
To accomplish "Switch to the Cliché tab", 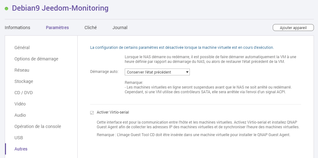I will pyautogui.click(x=90, y=28).
